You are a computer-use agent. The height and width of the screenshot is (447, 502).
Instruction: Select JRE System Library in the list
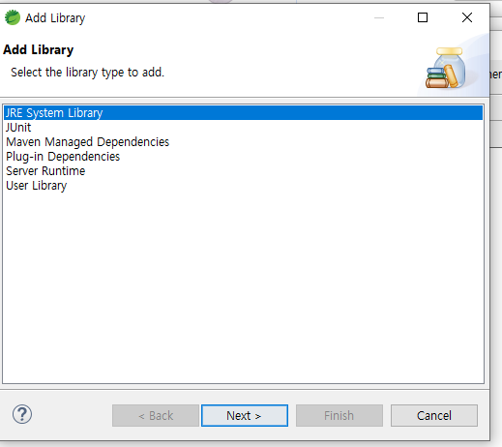pyautogui.click(x=244, y=113)
